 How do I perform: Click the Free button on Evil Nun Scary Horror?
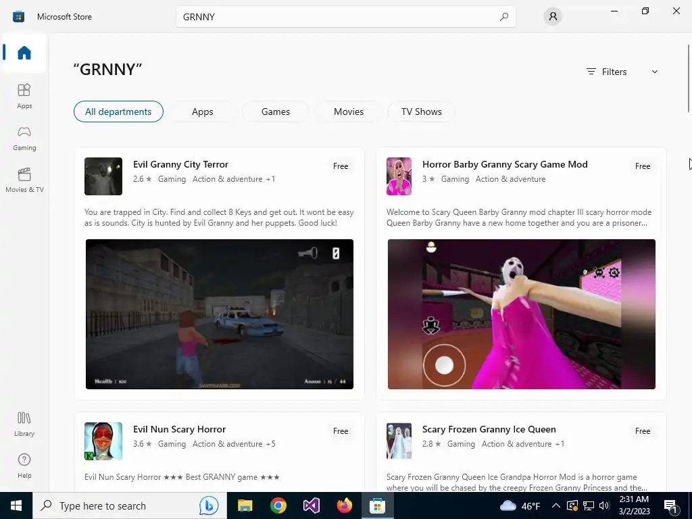tap(341, 430)
